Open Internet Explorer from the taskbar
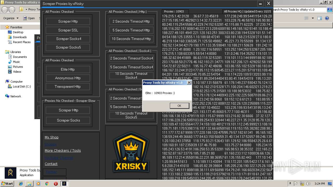333x187 pixels. [21, 184]
